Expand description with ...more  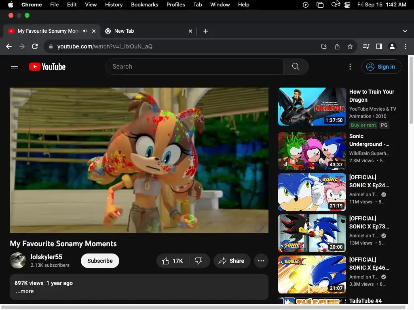coord(25,291)
